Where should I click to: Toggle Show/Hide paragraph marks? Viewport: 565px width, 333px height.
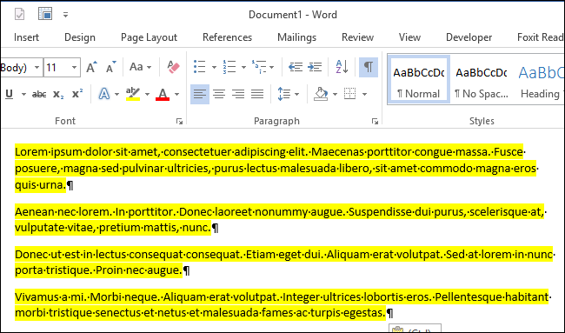(369, 67)
